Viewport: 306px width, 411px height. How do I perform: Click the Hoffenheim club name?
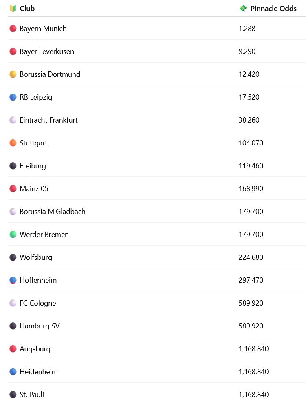38,280
